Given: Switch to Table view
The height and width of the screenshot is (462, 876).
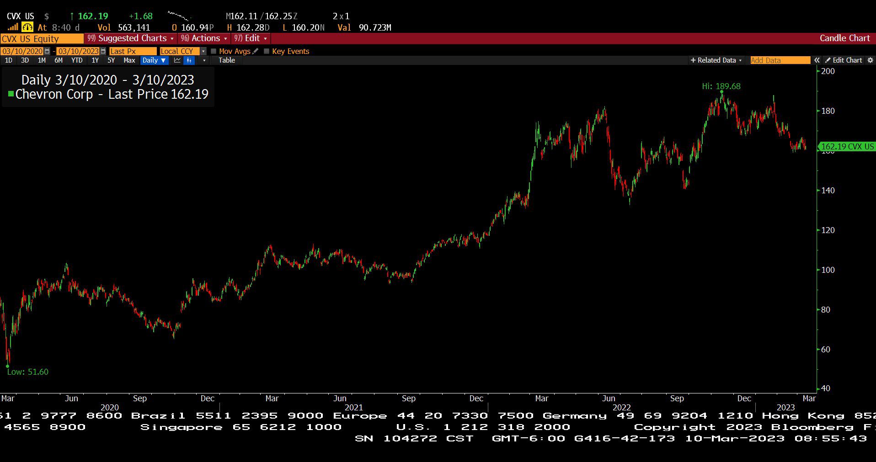Looking at the screenshot, I should coord(227,60).
